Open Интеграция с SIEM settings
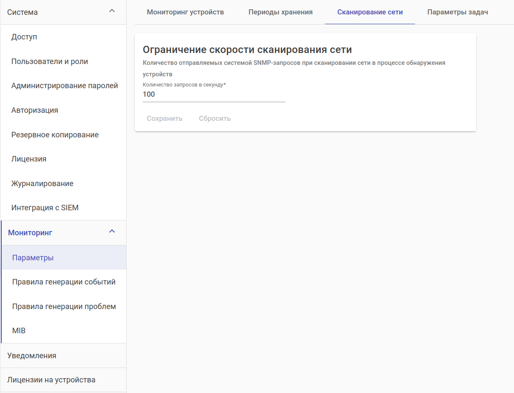Image resolution: width=514 pixels, height=393 pixels. point(45,208)
